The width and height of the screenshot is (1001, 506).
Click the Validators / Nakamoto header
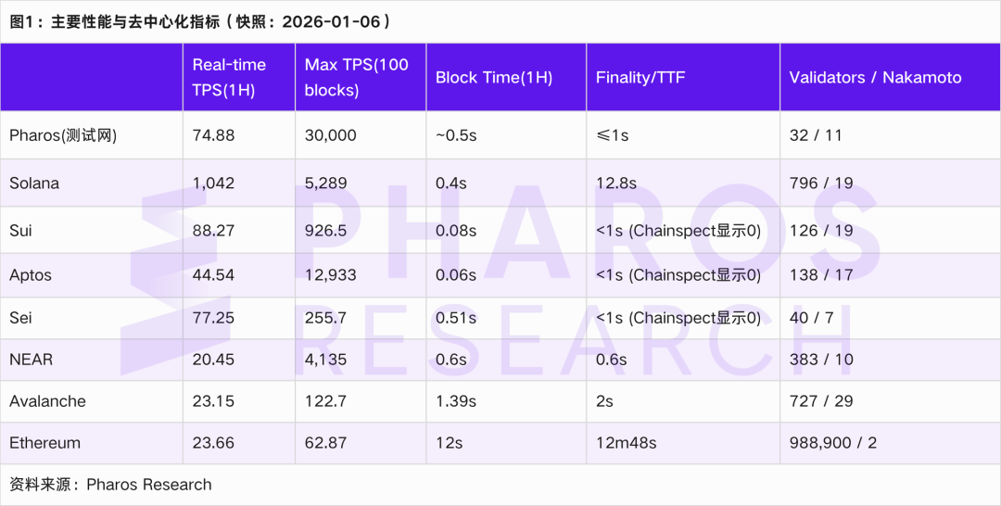[x=875, y=78]
